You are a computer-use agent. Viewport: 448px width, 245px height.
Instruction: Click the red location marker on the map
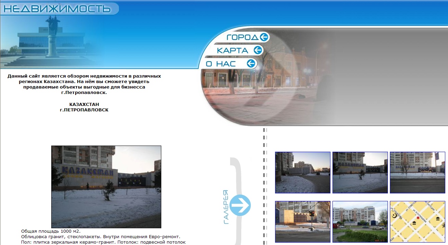418,218
